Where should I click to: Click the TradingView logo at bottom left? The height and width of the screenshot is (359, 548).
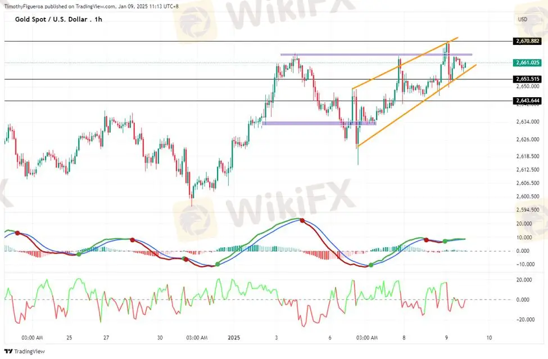[x=25, y=351]
